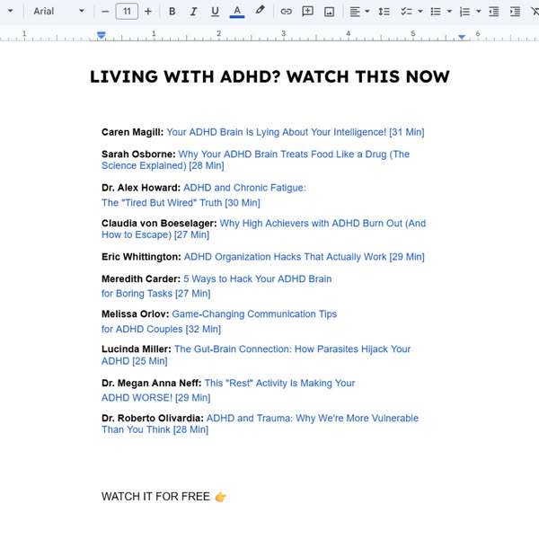Open the ADHD and Chronic Fatigue link
539x539 pixels.
[244, 188]
